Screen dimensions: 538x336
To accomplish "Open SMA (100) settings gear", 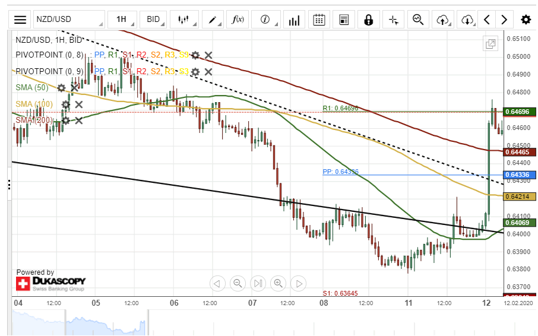I will 65,104.
